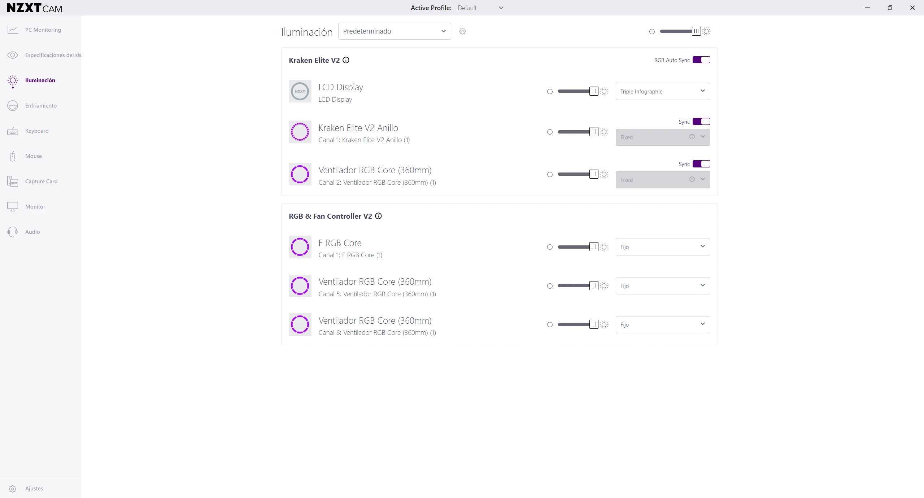The width and height of the screenshot is (924, 498).
Task: Click the Kraken Elite V2 heading
Action: tap(314, 60)
